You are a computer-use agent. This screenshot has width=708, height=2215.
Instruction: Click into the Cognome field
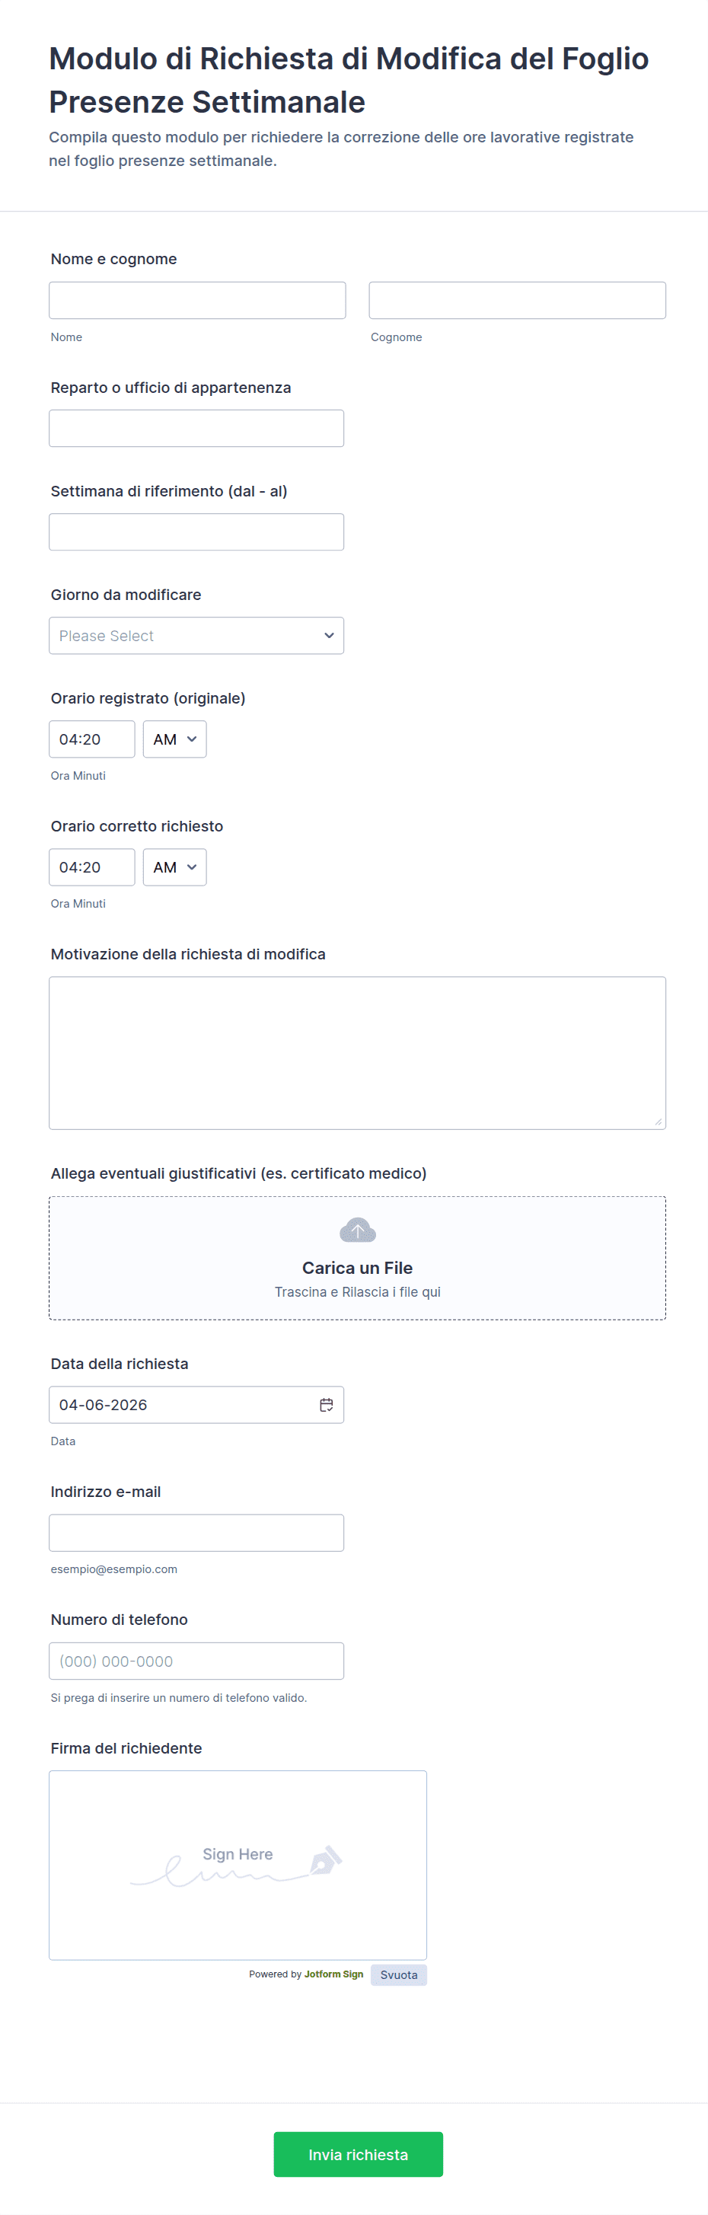pos(516,300)
